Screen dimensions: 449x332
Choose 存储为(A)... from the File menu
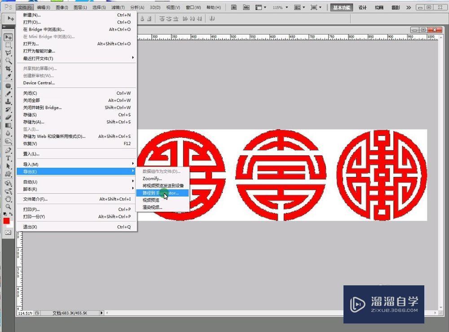point(76,122)
